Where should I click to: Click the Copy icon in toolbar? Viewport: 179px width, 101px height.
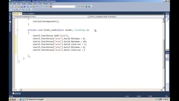pyautogui.click(x=30, y=7)
